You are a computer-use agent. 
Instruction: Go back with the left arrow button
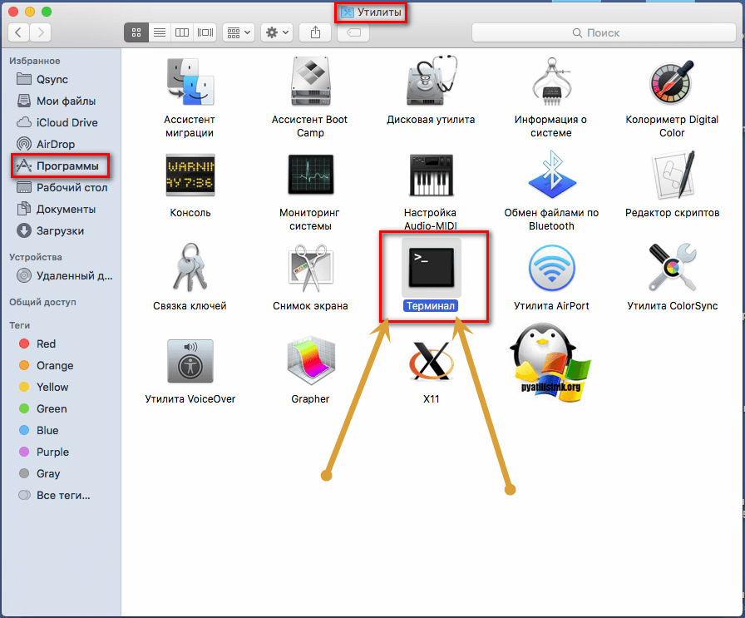tap(18, 32)
